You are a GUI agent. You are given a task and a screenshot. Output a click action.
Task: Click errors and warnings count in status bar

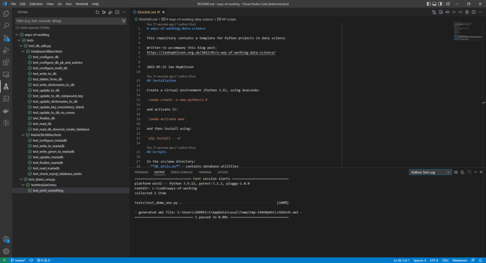43,260
